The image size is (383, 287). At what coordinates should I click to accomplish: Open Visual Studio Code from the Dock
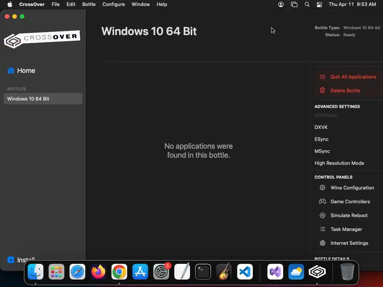coord(245,271)
